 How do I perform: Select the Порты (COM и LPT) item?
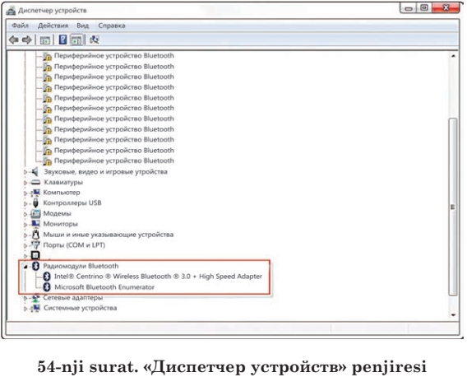[74, 244]
